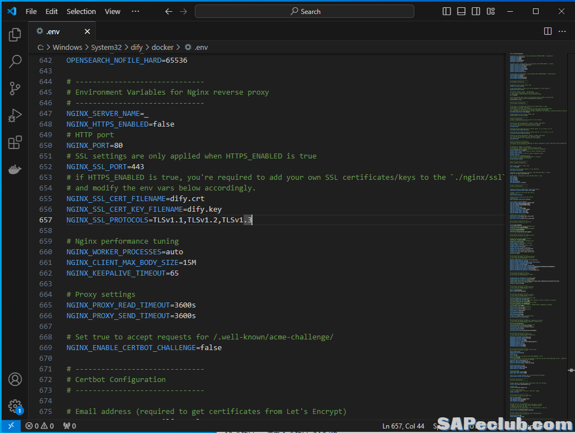The width and height of the screenshot is (575, 433).
Task: Toggle the secondary side bar visibility
Action: click(x=476, y=11)
